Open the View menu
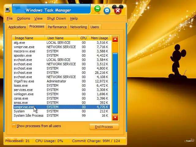 click(x=38, y=18)
